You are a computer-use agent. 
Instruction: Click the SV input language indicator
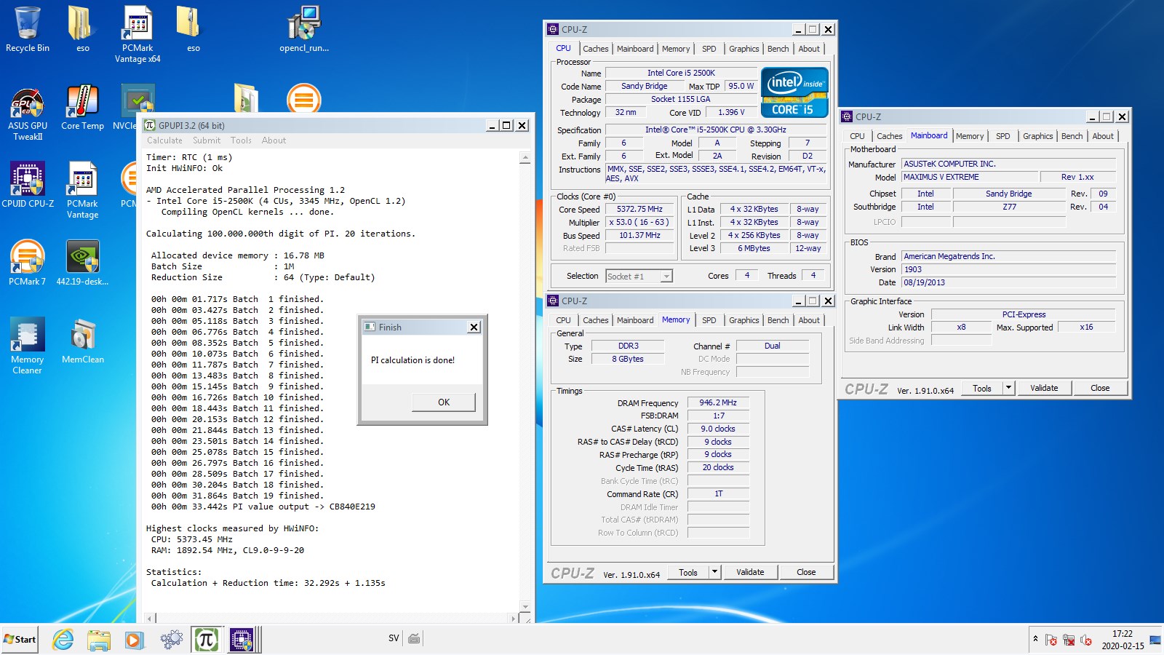394,638
